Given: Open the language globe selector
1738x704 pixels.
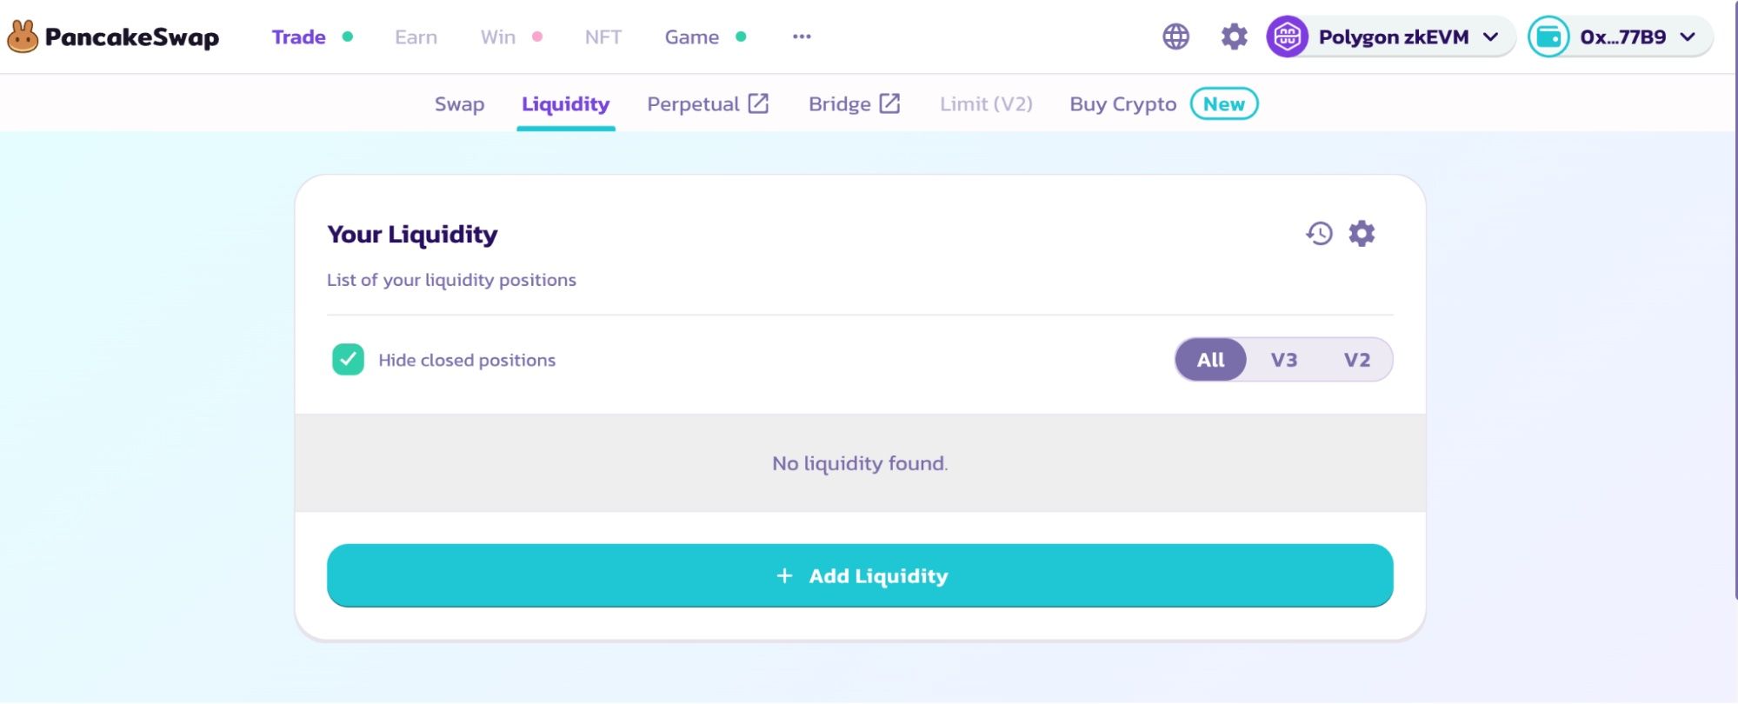Looking at the screenshot, I should [x=1175, y=37].
